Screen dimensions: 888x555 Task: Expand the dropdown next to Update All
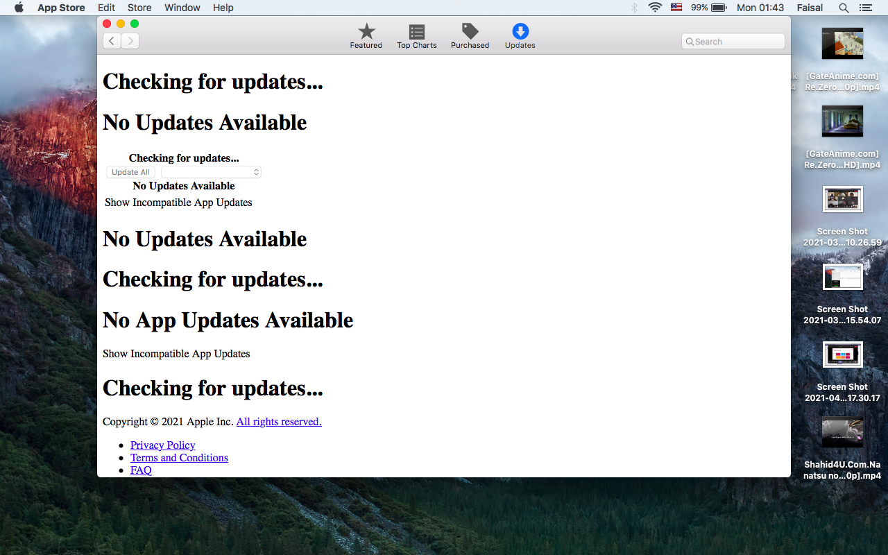[x=211, y=172]
